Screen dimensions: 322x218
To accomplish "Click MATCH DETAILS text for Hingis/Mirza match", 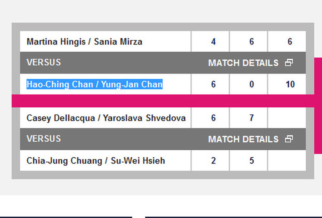I will coord(243,63).
